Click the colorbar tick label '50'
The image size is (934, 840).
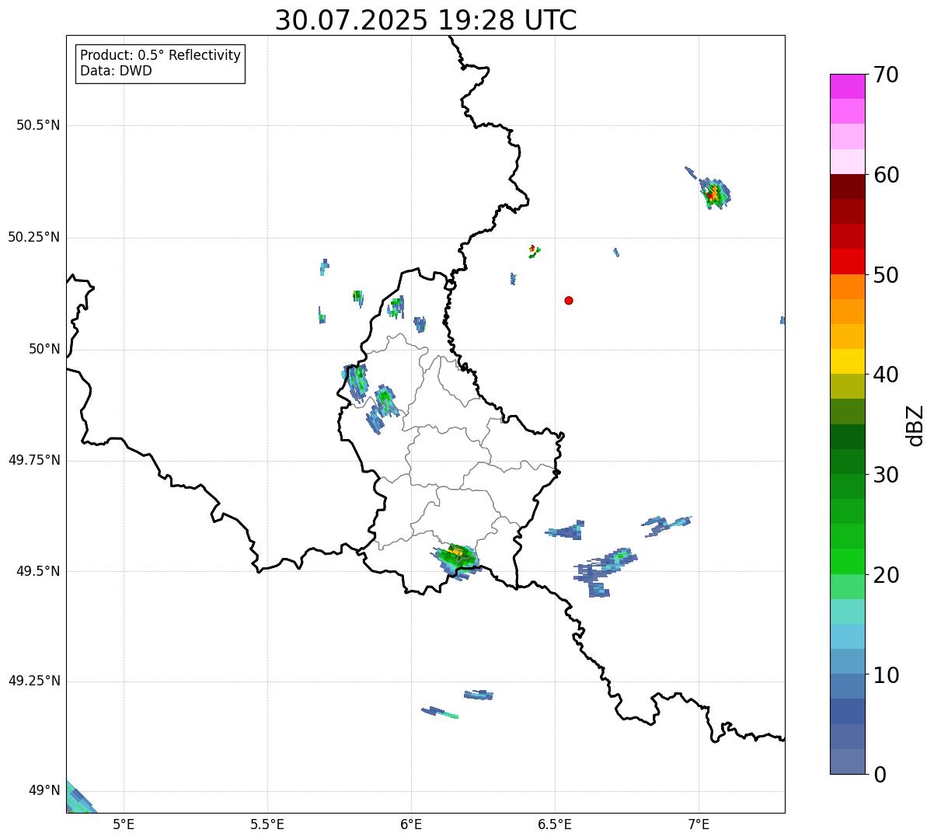885,275
